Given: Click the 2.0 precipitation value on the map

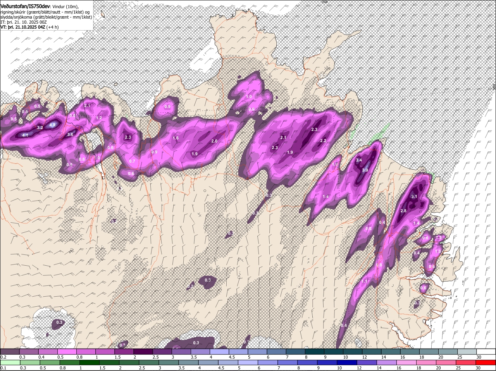Looking at the screenshot, I should point(214,141).
